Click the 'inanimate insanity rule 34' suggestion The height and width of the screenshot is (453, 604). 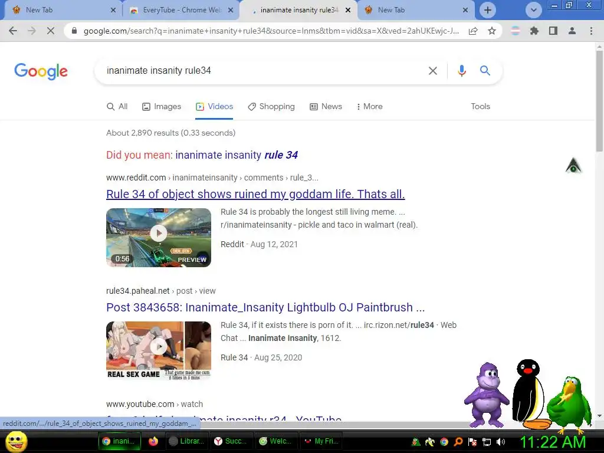click(237, 155)
